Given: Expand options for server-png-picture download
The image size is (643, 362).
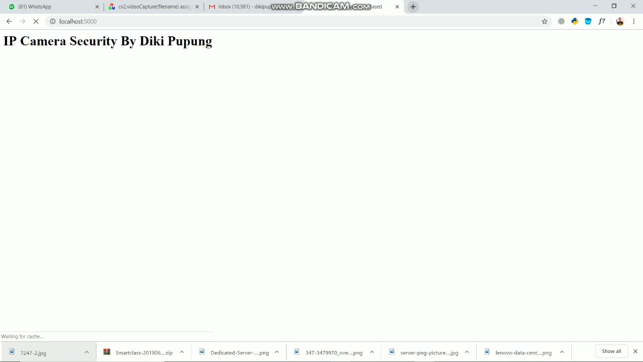Looking at the screenshot, I should pos(467,352).
